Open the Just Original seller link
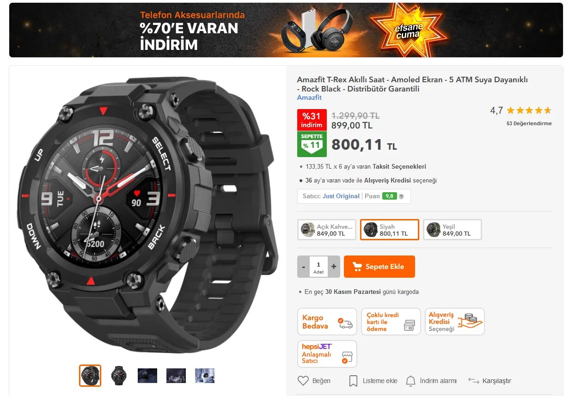Screen dimensions: 569x396 click(341, 196)
